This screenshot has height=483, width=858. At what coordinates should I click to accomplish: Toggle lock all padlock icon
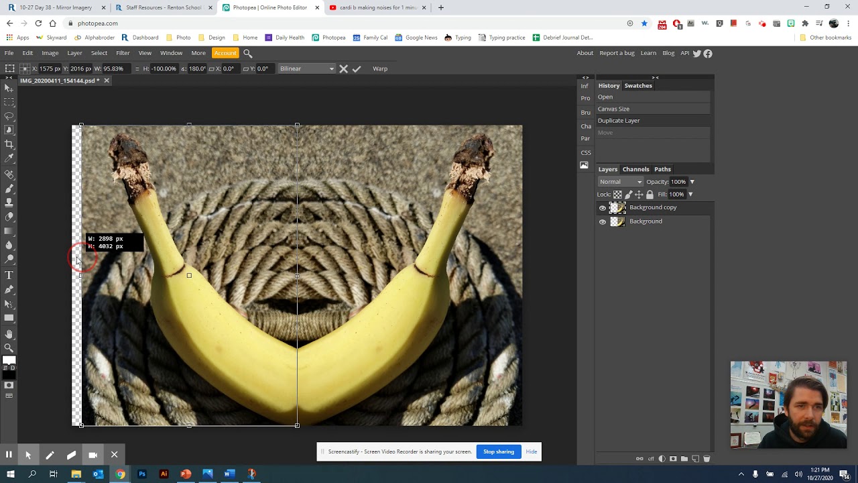tap(650, 195)
